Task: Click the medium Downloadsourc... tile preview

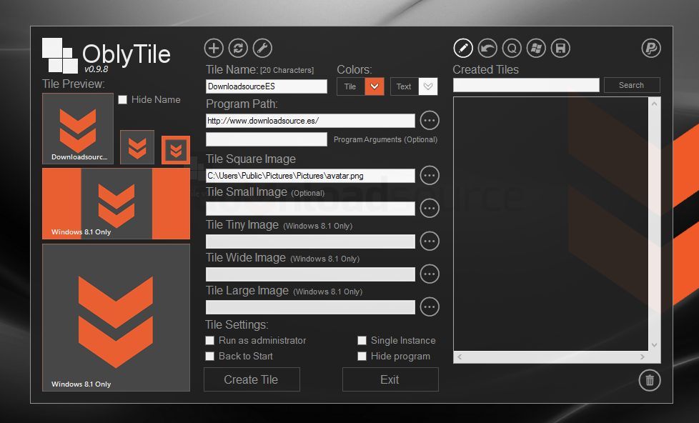Action: coord(78,129)
